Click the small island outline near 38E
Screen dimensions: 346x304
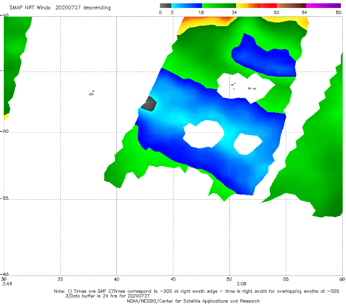(x=92, y=93)
